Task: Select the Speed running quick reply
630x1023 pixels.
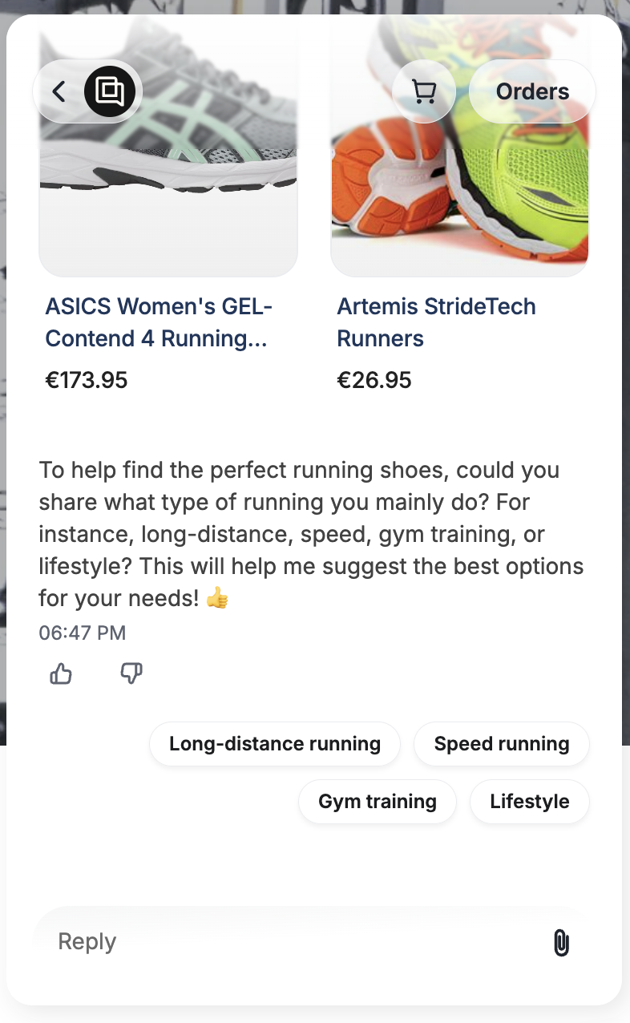Action: [x=501, y=744]
